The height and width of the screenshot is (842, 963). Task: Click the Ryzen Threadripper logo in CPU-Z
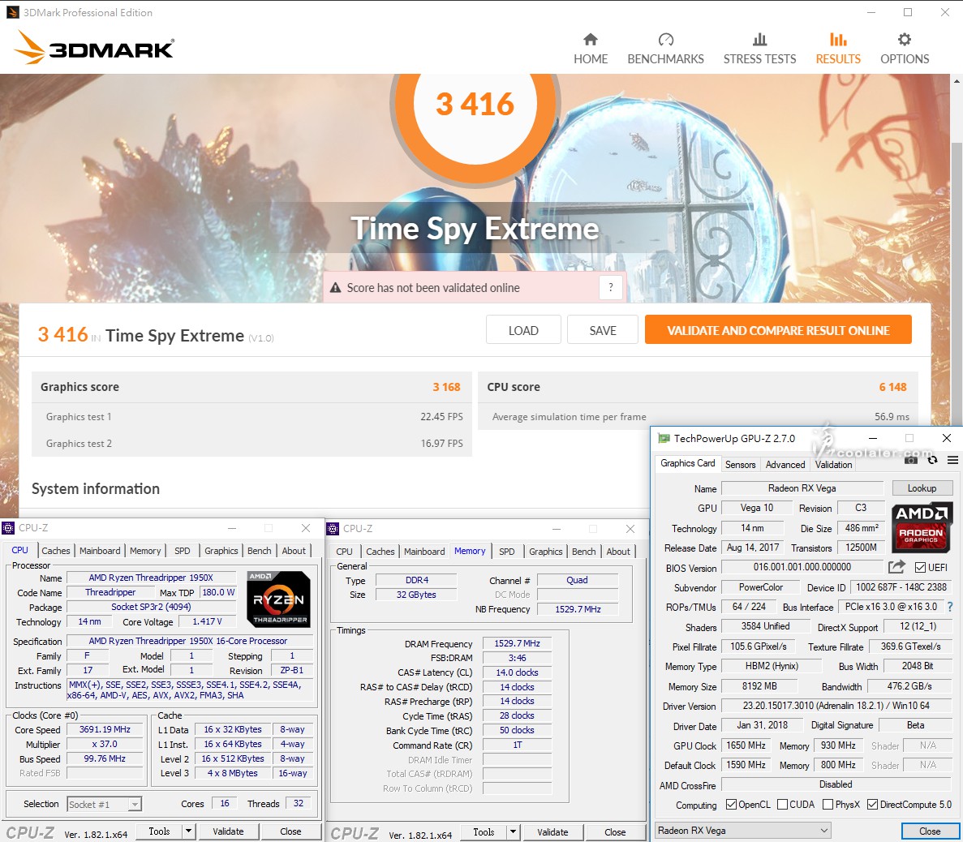coord(278,599)
